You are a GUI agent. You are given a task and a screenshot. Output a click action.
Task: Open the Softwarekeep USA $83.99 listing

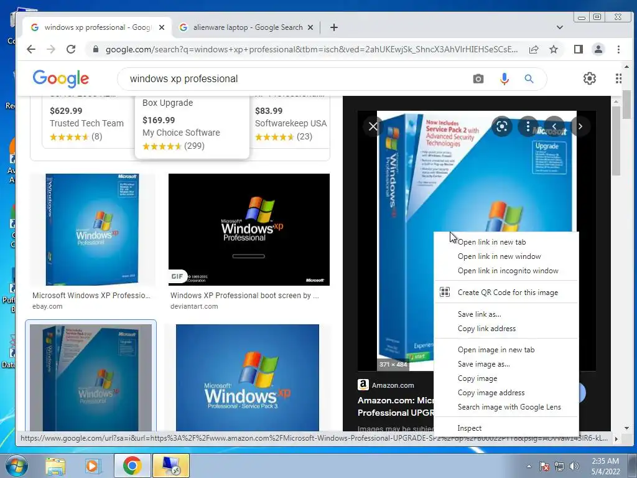point(291,122)
